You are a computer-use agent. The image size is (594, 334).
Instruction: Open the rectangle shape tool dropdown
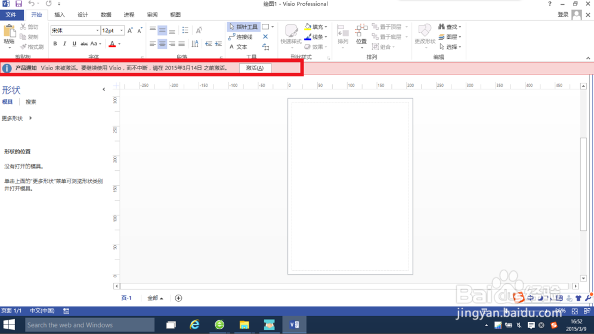[x=273, y=27]
